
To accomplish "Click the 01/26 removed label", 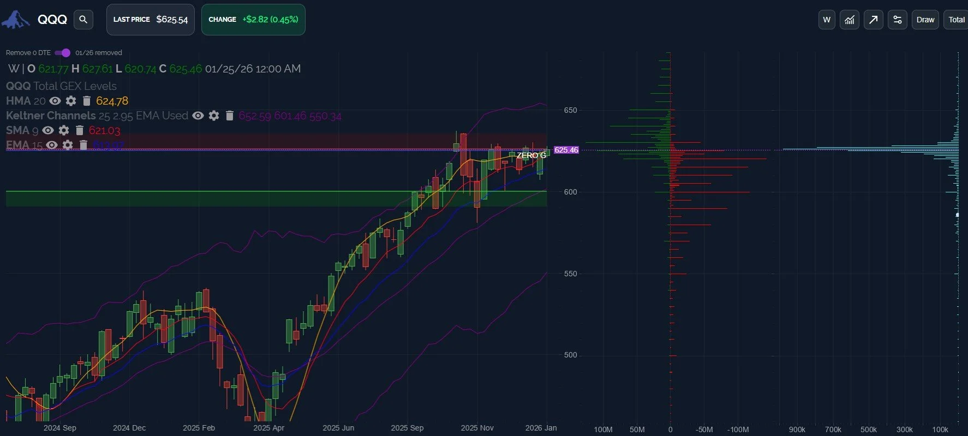I will 99,53.
